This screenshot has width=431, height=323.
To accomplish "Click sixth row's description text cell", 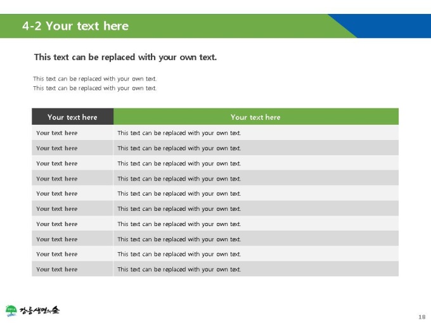I will [x=256, y=208].
